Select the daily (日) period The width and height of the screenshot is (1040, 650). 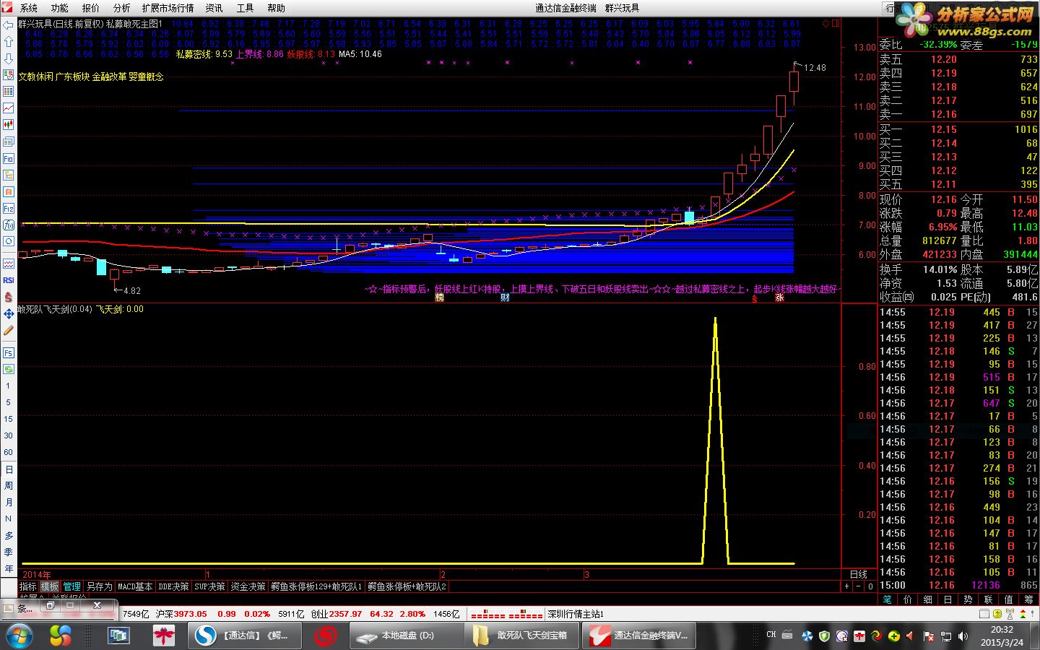tap(9, 469)
